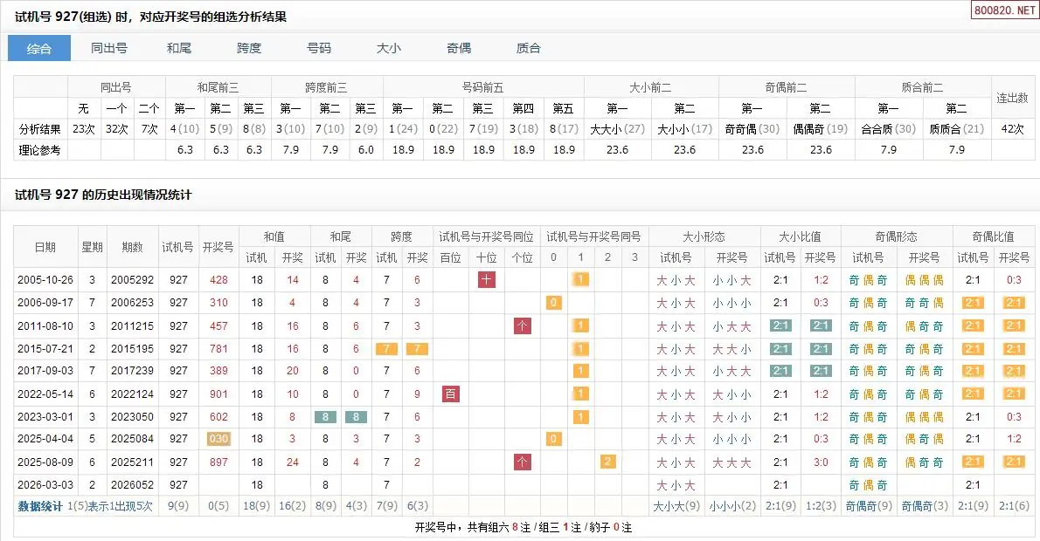Click the teal 8 badge under 和尾 试机
The height and width of the screenshot is (541, 1040).
[x=325, y=416]
